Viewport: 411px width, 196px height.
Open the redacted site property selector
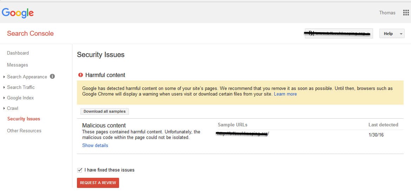[339, 34]
